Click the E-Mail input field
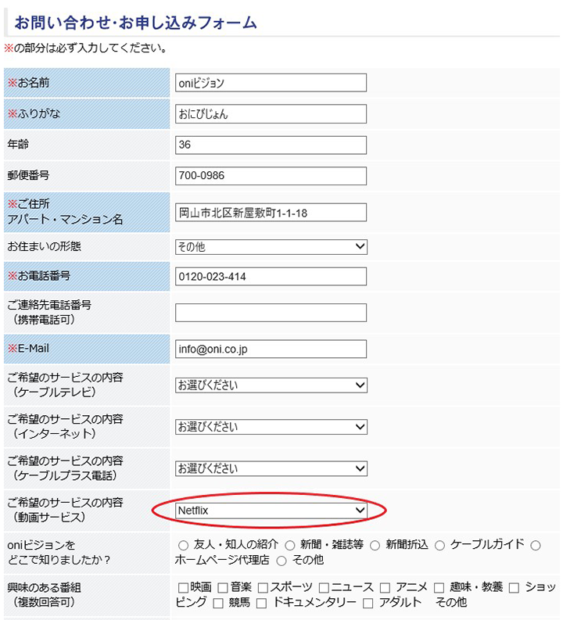This screenshot has height=620, width=563. tap(271, 349)
